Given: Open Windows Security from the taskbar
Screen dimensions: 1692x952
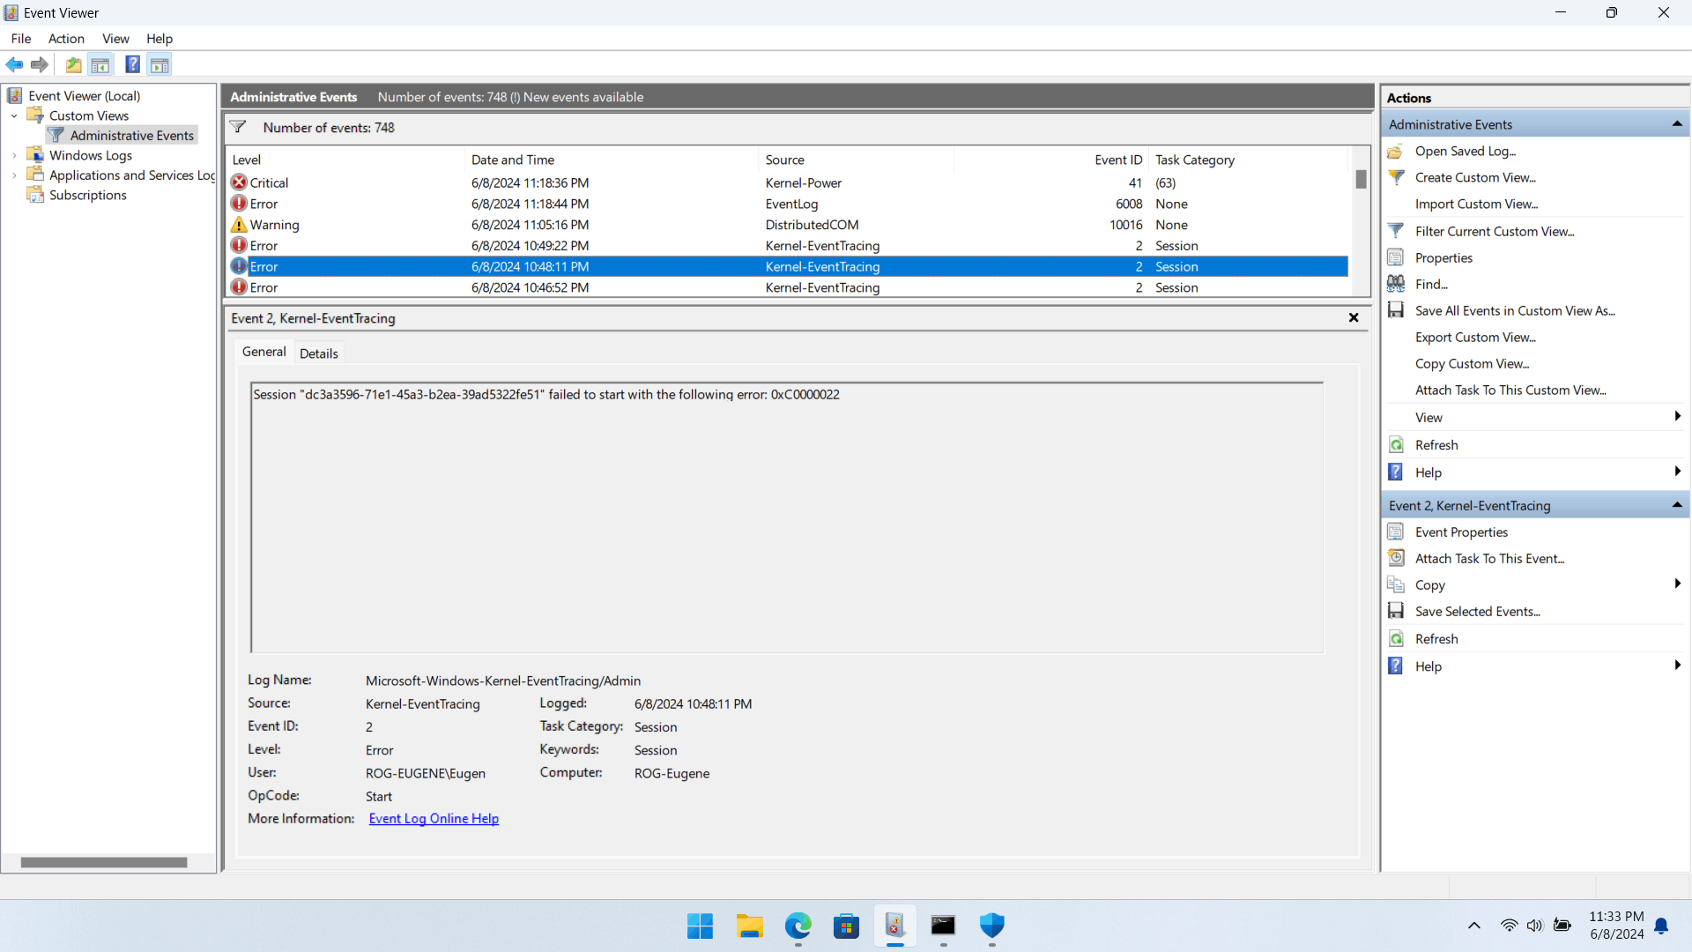Looking at the screenshot, I should point(991,926).
